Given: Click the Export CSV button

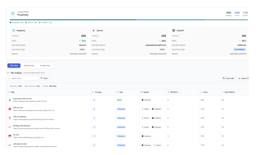Looking at the screenshot, I should pyautogui.click(x=243, y=78).
